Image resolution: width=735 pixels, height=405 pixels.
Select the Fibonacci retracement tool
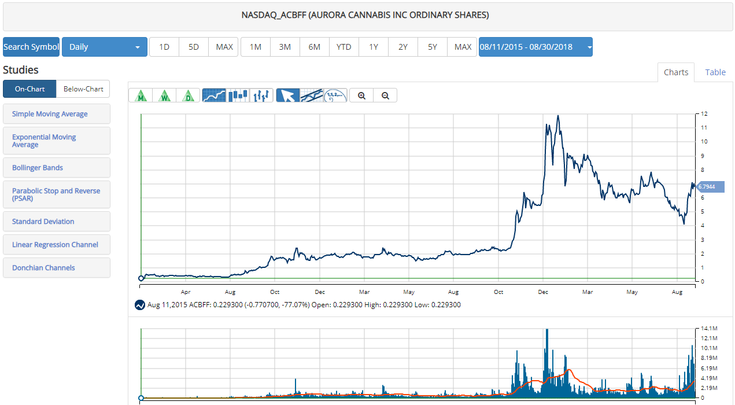335,95
